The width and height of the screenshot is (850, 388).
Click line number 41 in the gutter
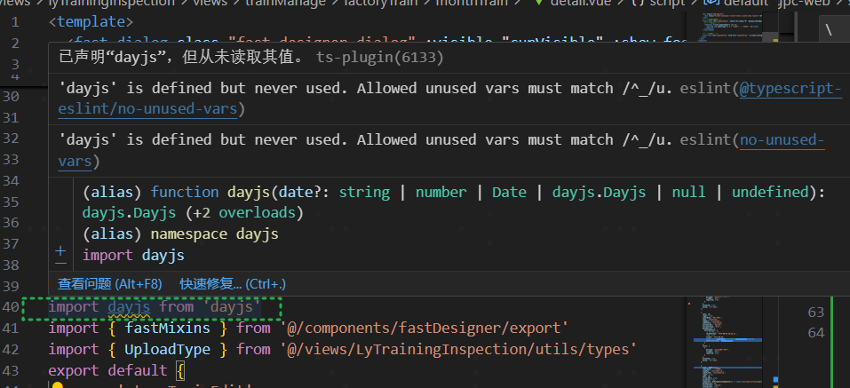[x=11, y=329]
